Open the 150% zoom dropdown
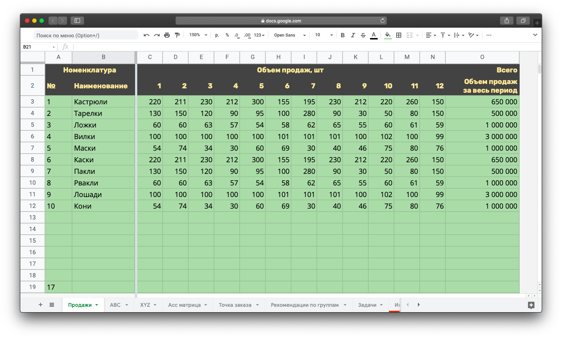562x339 pixels. (x=198, y=35)
